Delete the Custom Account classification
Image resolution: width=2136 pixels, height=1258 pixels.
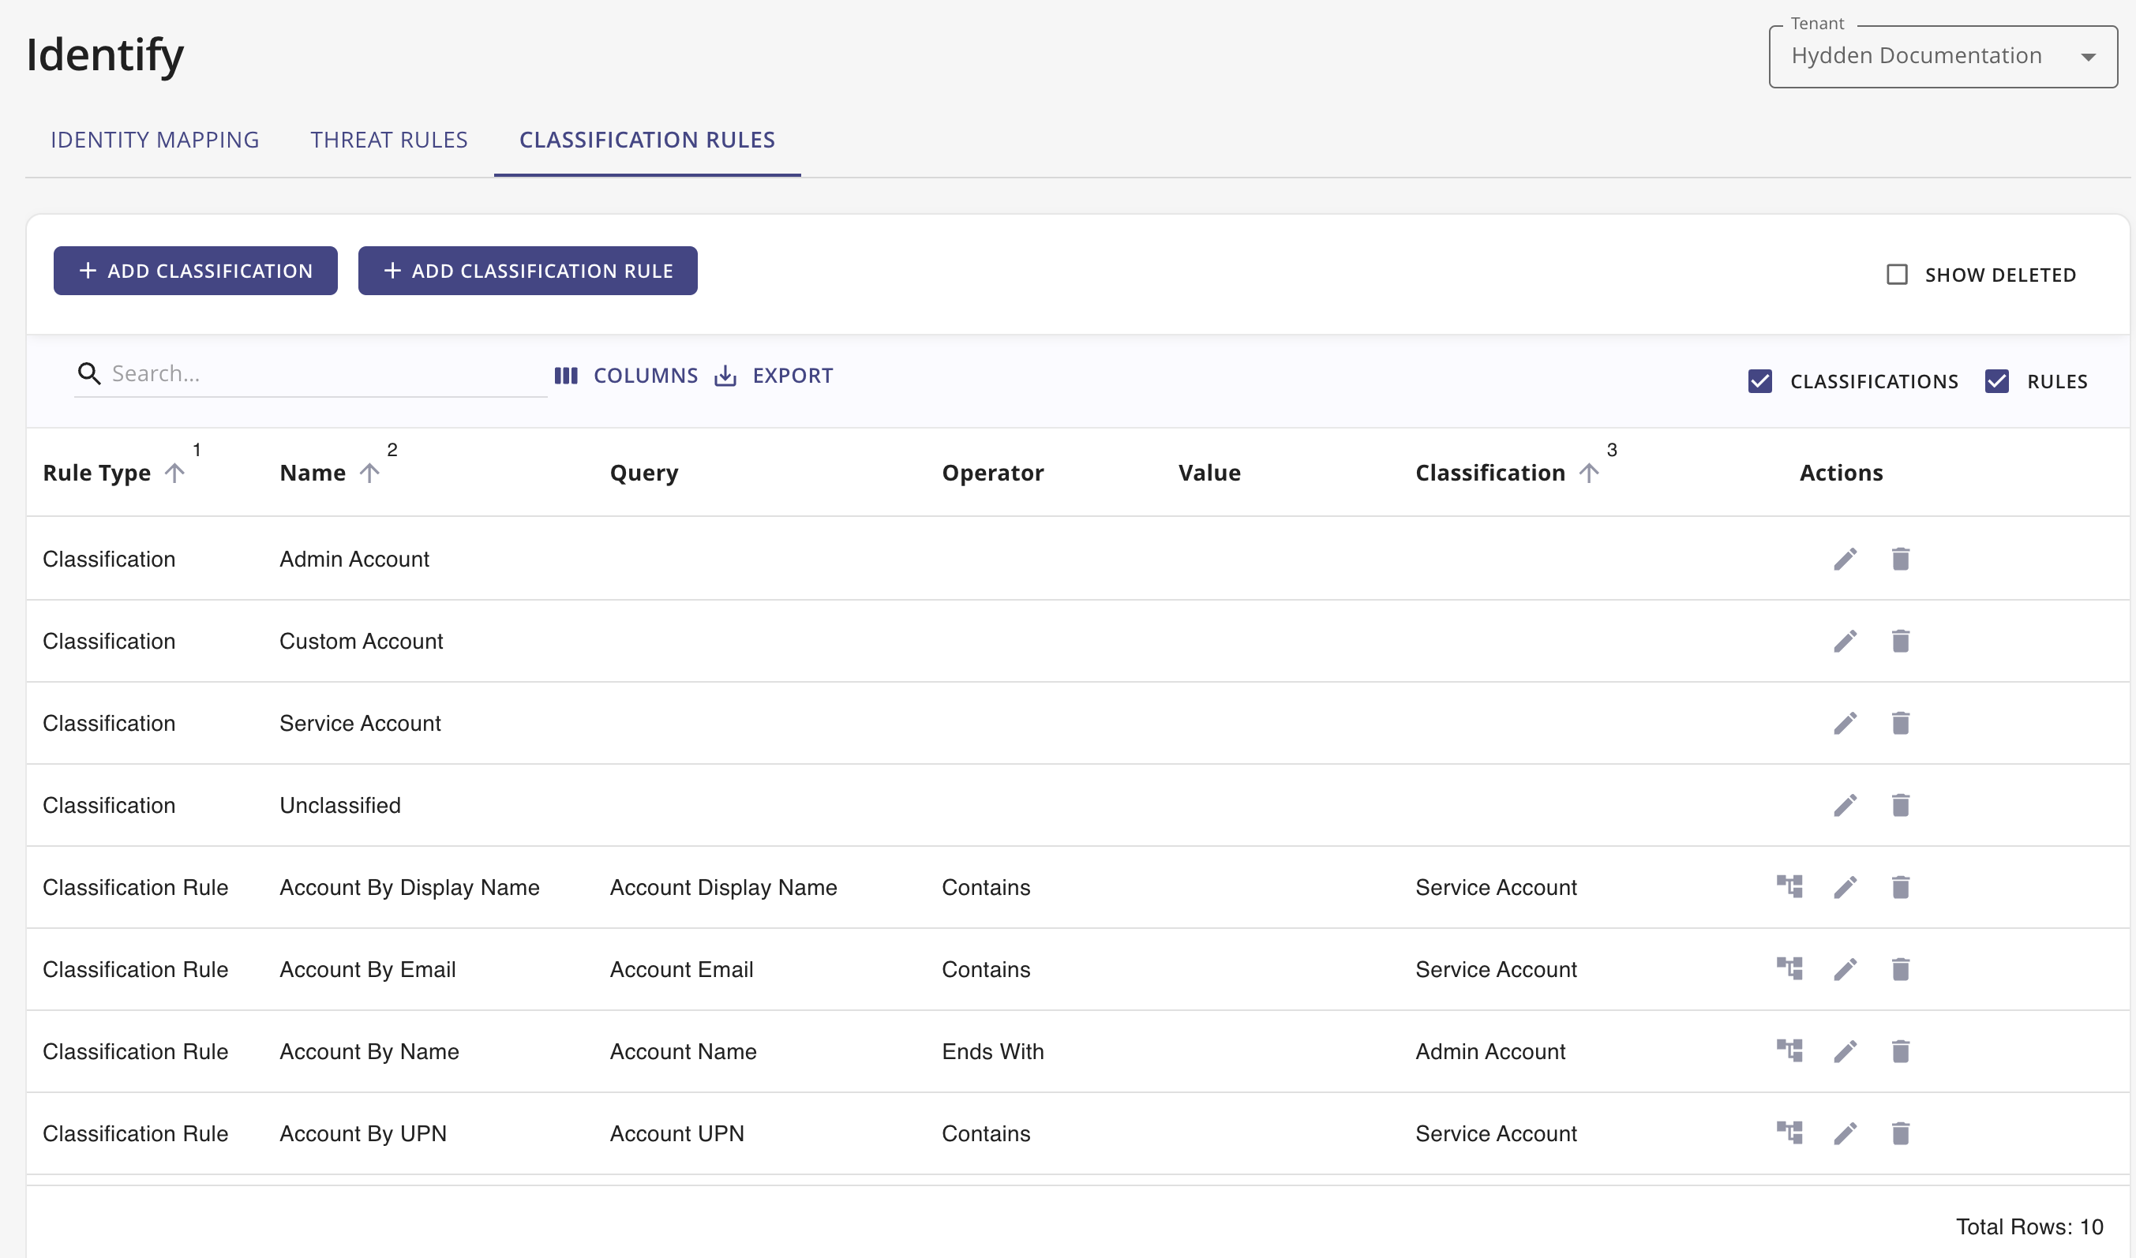(x=1900, y=642)
